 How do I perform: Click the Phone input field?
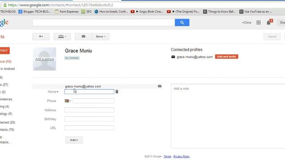point(93,101)
